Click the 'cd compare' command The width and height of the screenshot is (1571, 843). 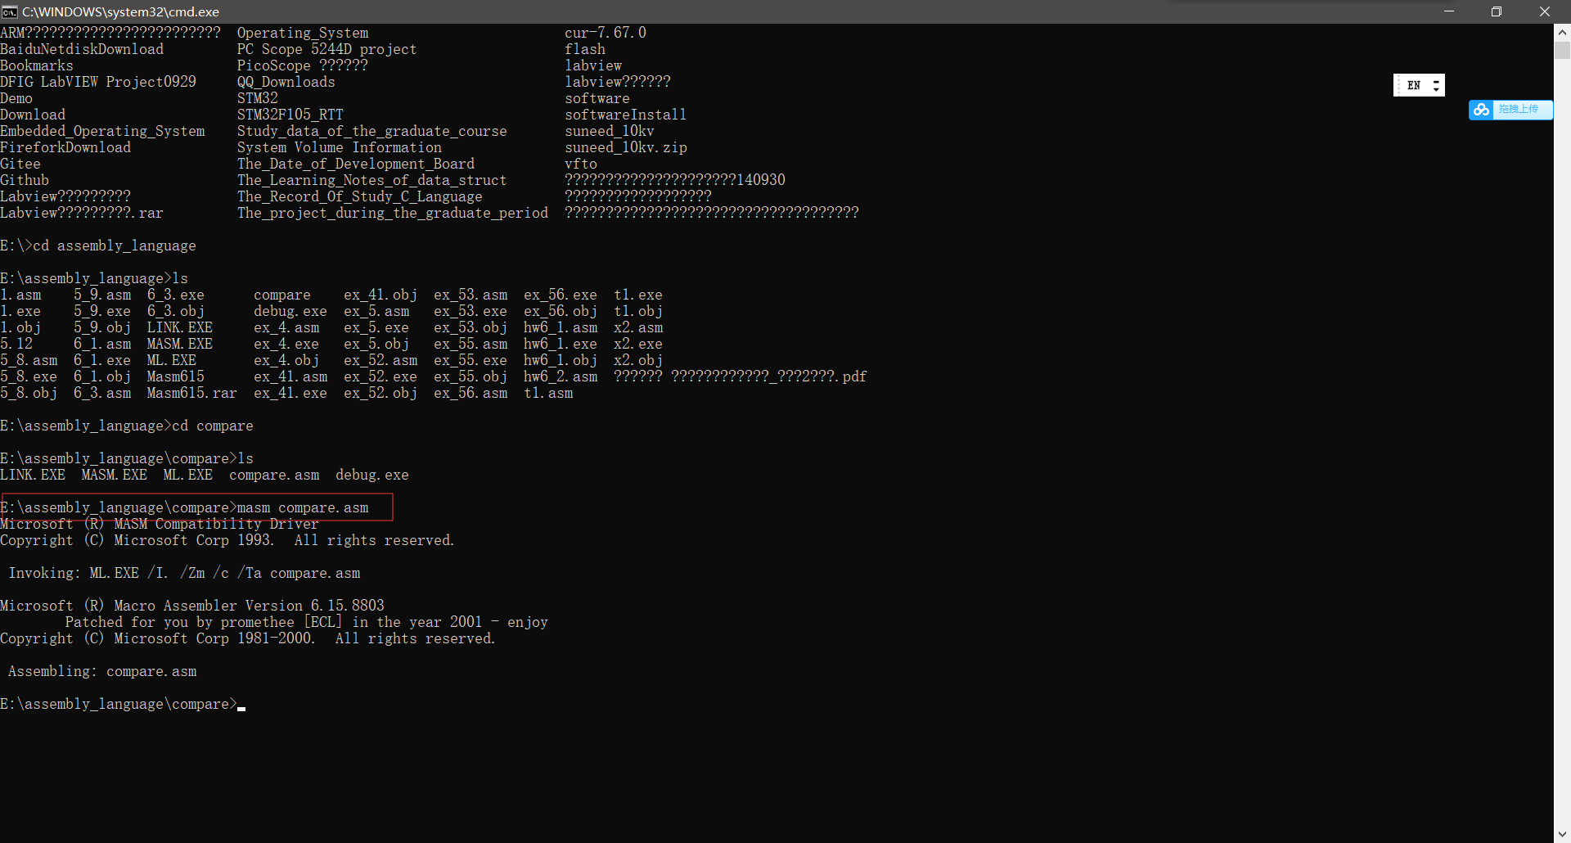pyautogui.click(x=213, y=426)
